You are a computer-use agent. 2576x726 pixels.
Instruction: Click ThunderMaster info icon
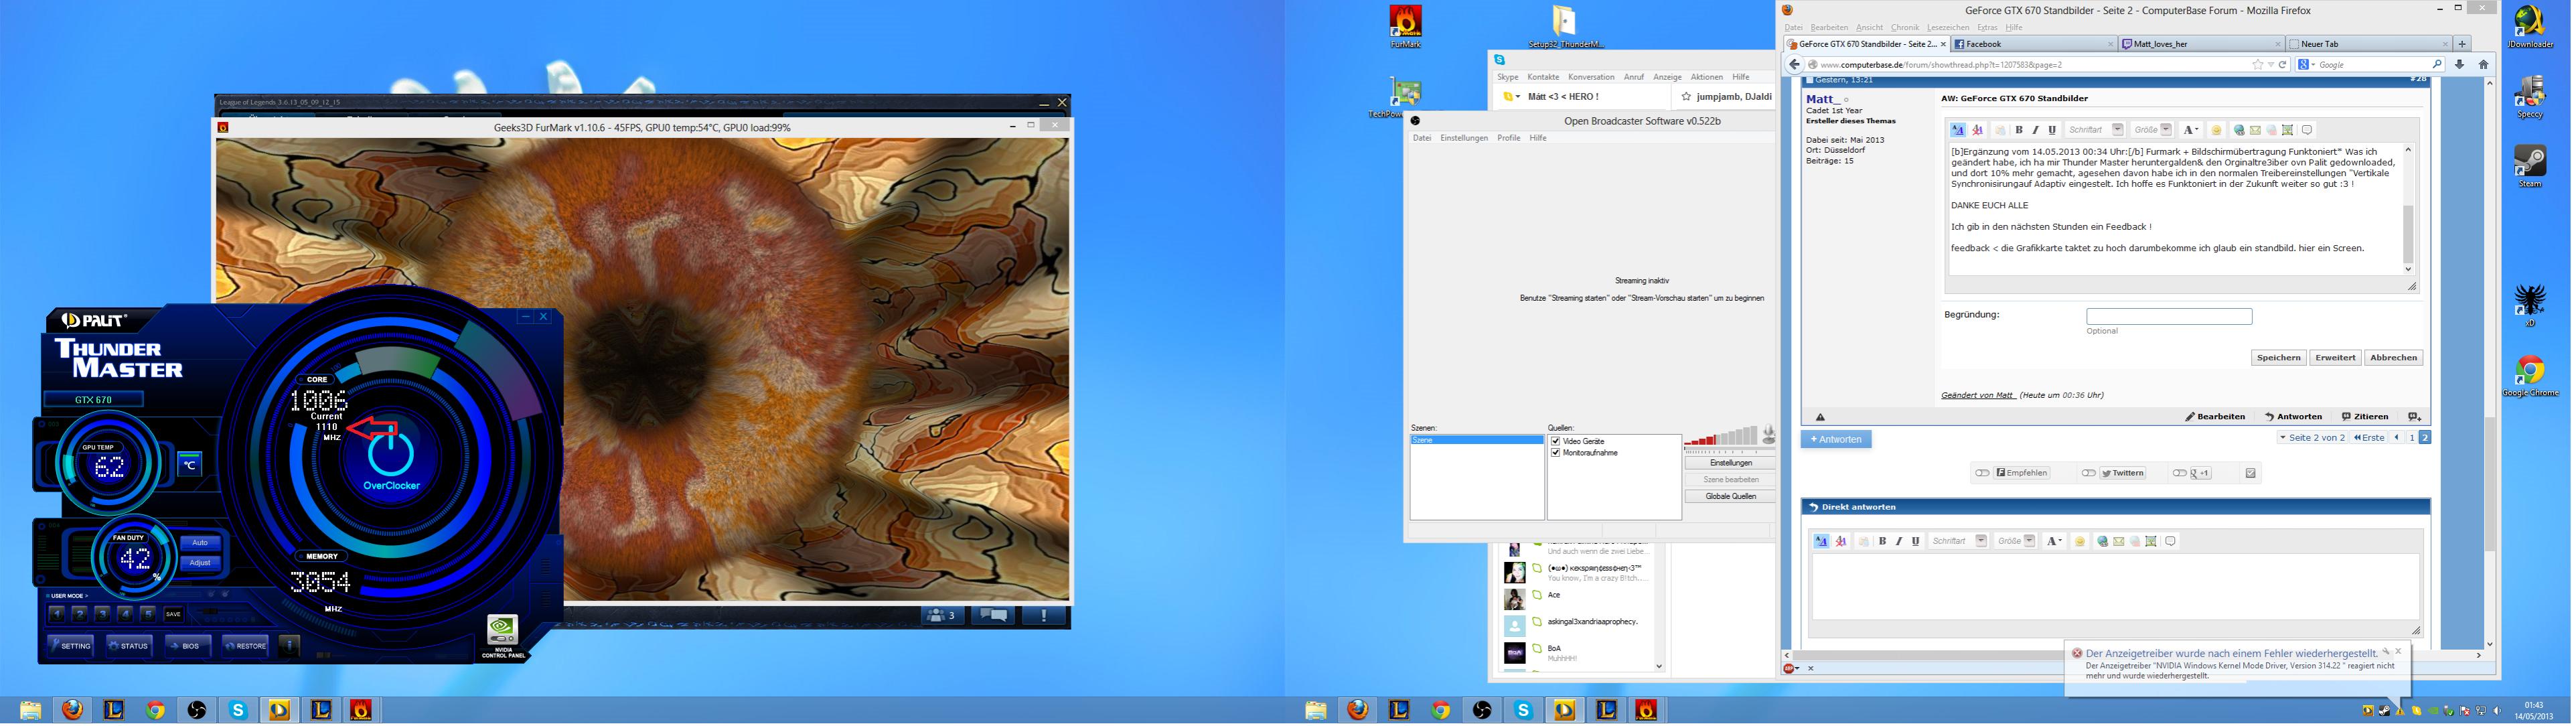pyautogui.click(x=289, y=646)
